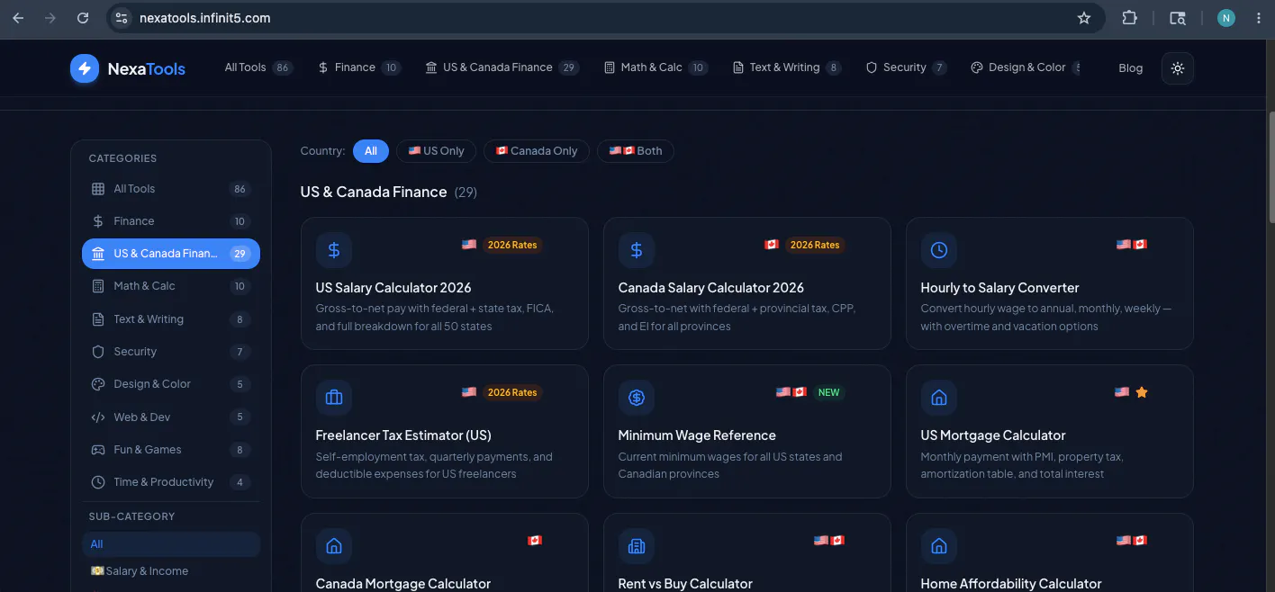The height and width of the screenshot is (592, 1275).
Task: Select Design & Color sidebar category
Action: pyautogui.click(x=171, y=384)
